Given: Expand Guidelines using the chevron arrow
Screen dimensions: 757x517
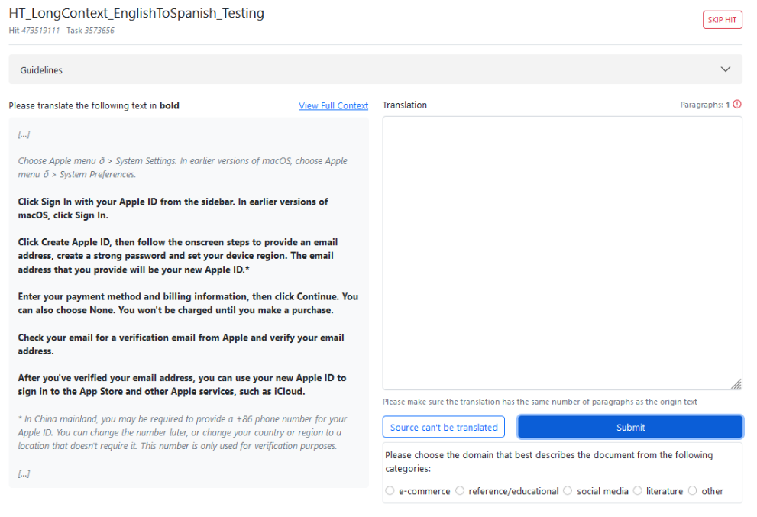Looking at the screenshot, I should click(726, 69).
